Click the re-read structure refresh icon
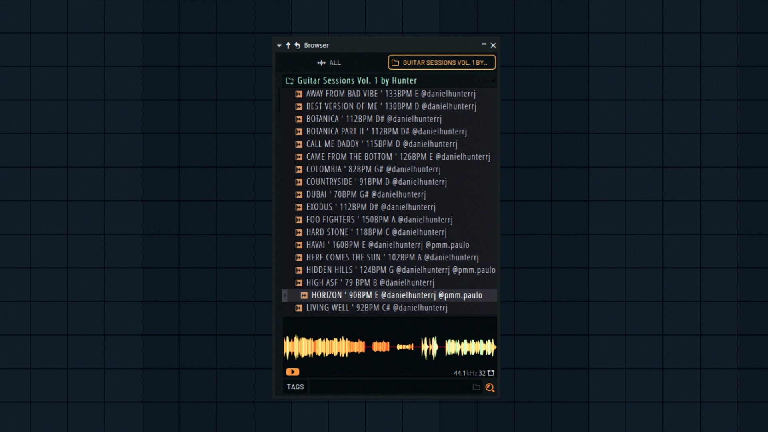The image size is (768, 432). click(x=297, y=45)
